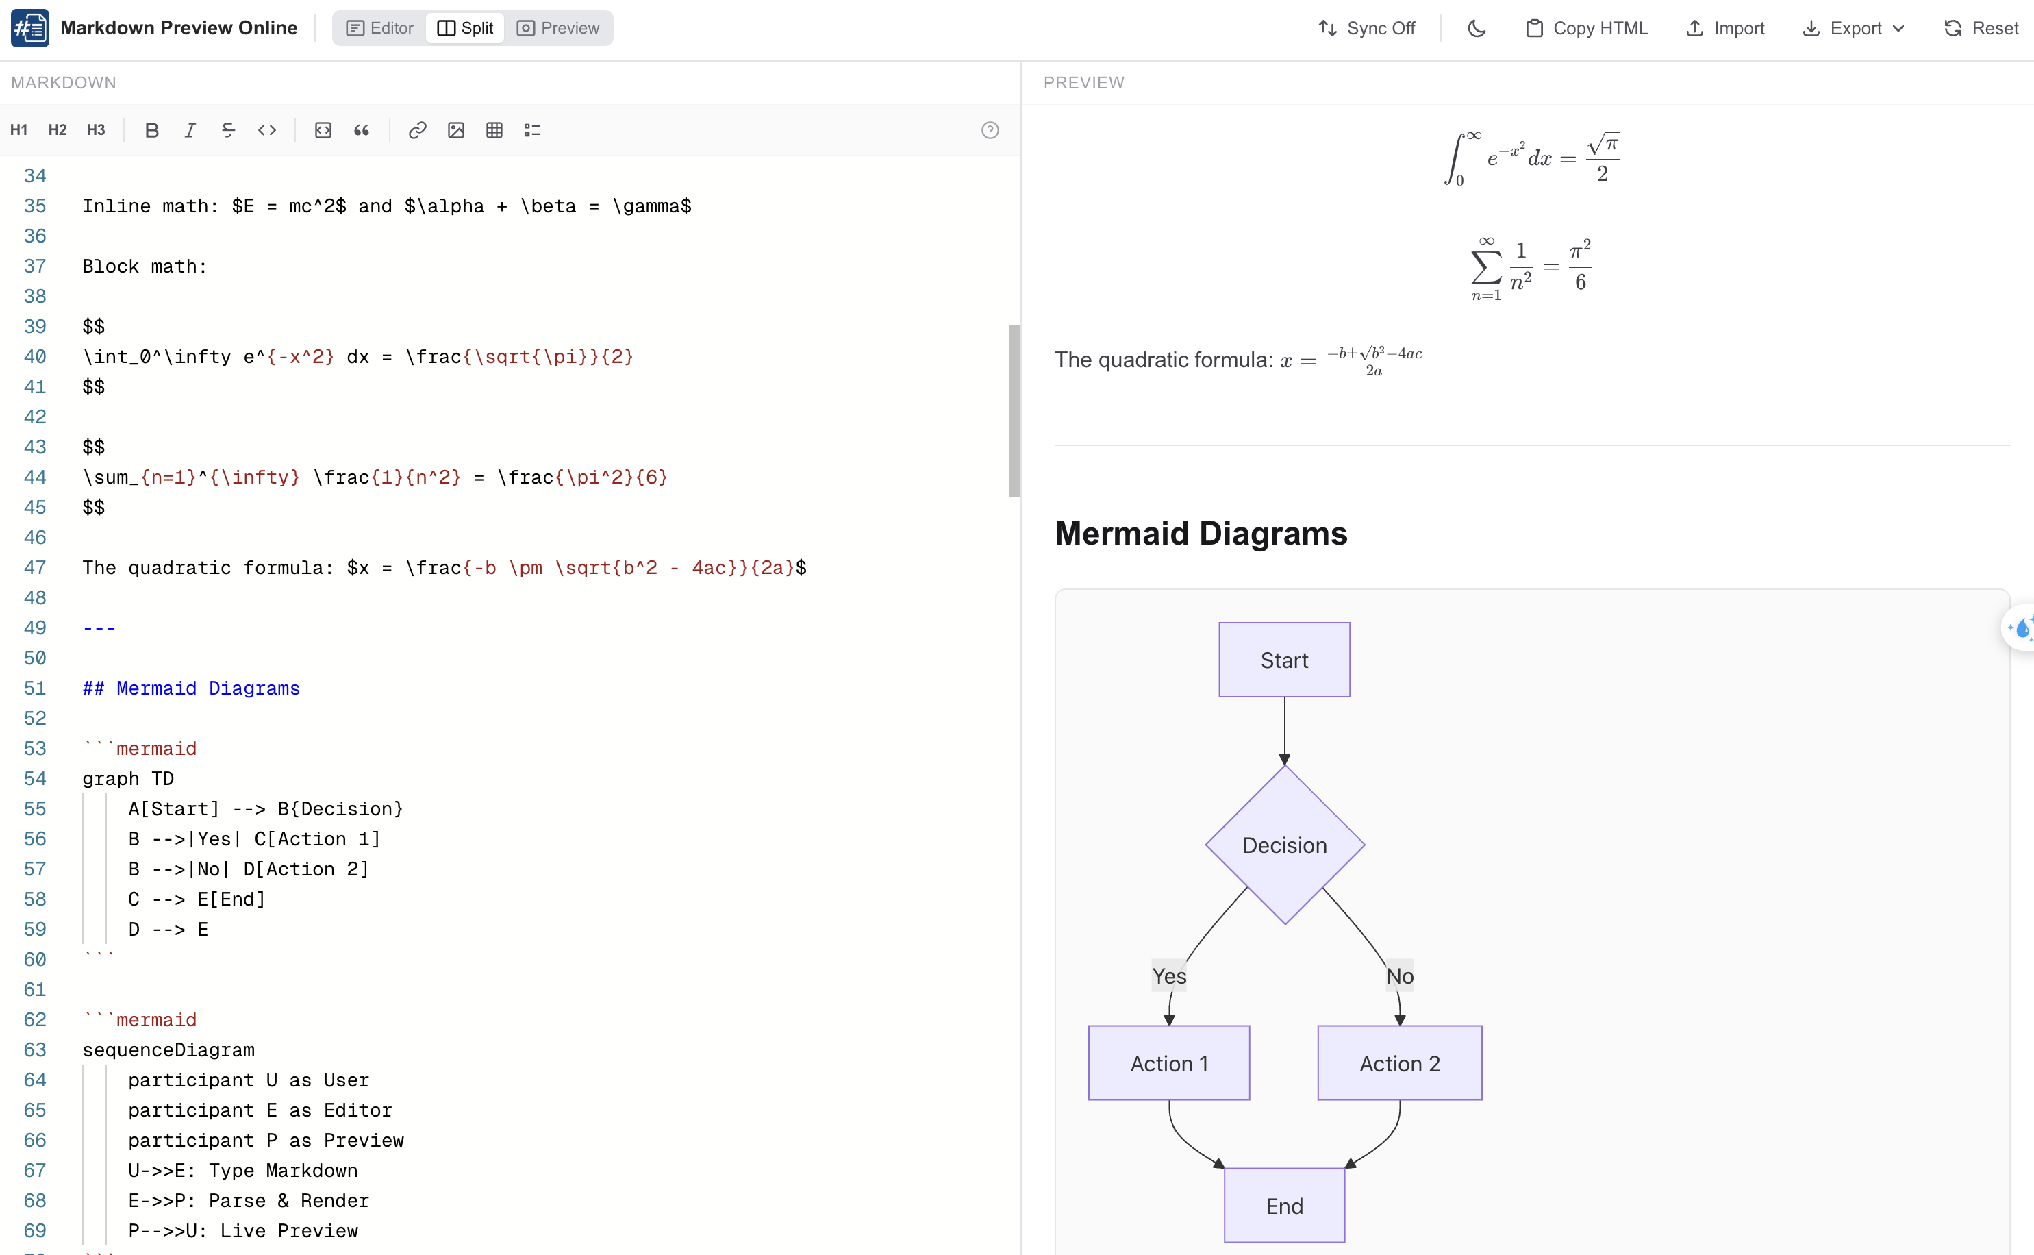Expand the Export dropdown

pos(1853,27)
